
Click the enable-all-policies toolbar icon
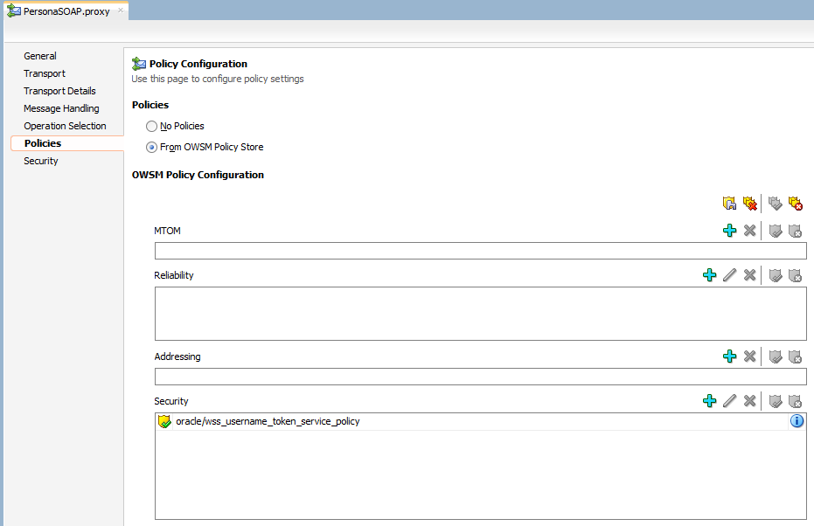(x=776, y=203)
